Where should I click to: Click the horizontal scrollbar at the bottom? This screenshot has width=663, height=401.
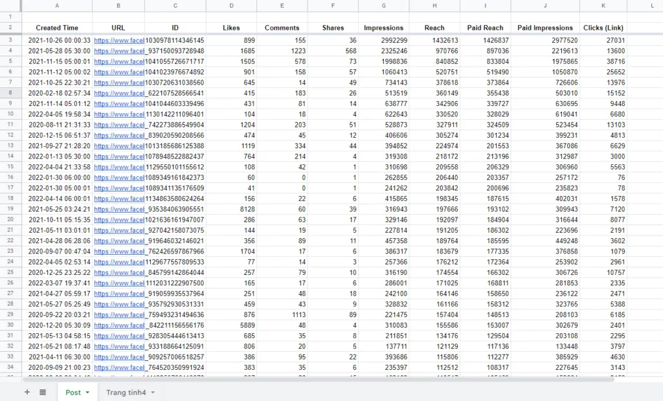(324, 380)
